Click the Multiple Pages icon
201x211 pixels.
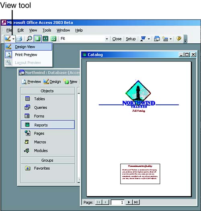(x=53, y=39)
